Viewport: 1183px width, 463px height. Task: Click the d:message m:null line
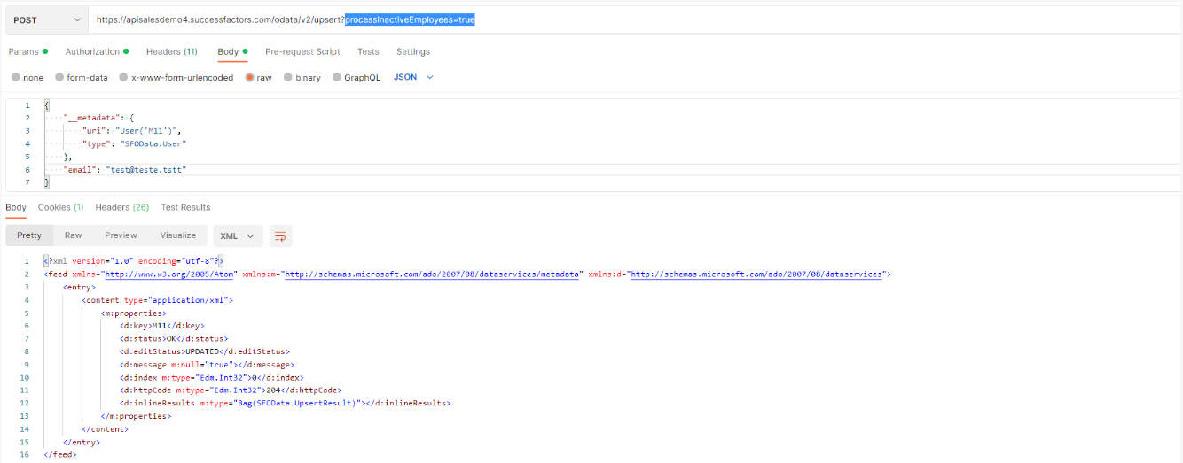(x=207, y=365)
